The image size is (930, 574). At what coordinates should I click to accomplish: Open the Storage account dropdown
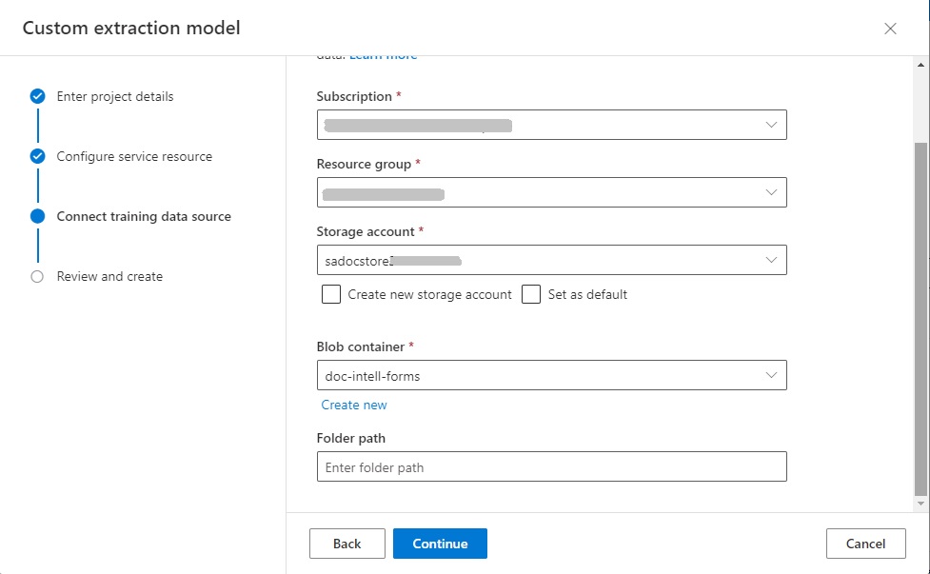click(x=551, y=260)
